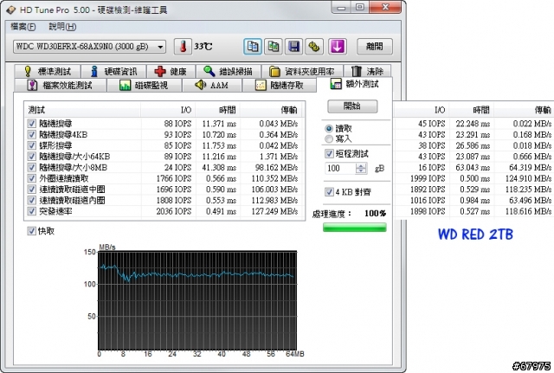Viewport: 554px width, 373px height.
Task: Click the left list's 傳輸 column header
Action: click(x=271, y=110)
